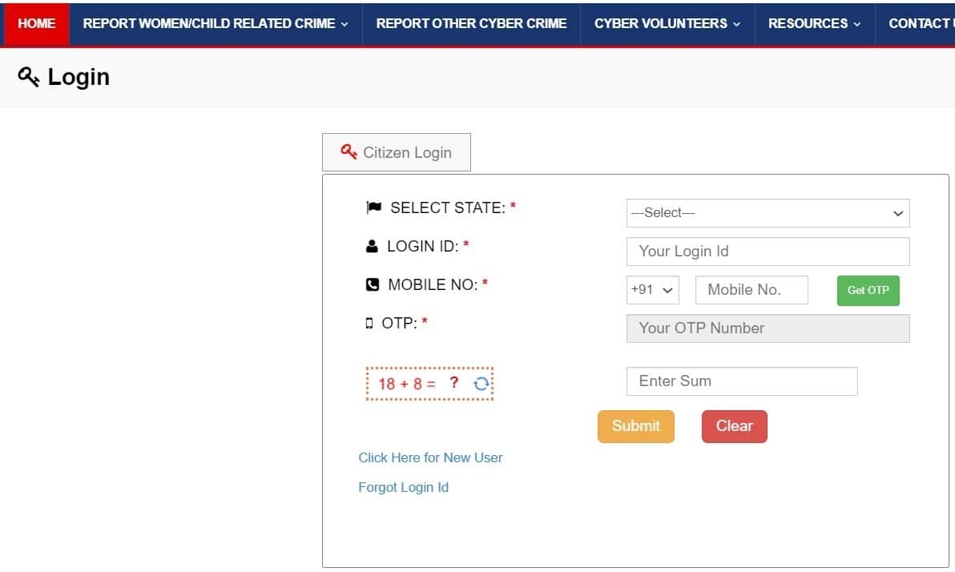The width and height of the screenshot is (955, 572).
Task: Open the Forgot Login Id link
Action: (403, 487)
